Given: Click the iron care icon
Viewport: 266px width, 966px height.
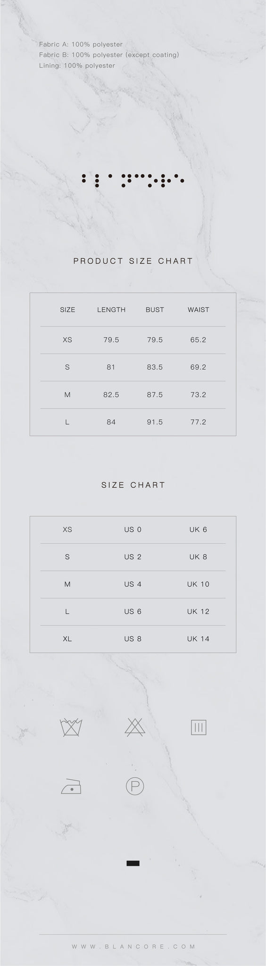Looking at the screenshot, I should pyautogui.click(x=71, y=786).
